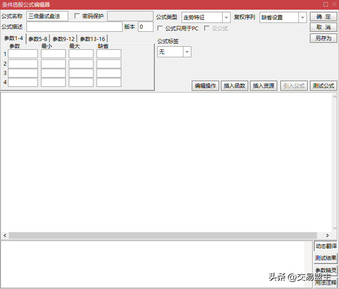Select the 动态翻译 side tab
Screen dimensions: 339x289
[x=326, y=246]
